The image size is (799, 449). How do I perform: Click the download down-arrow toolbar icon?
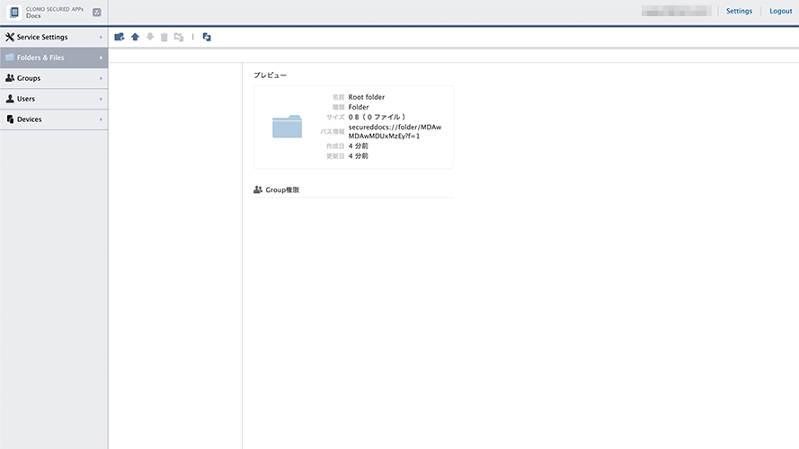pyautogui.click(x=150, y=37)
